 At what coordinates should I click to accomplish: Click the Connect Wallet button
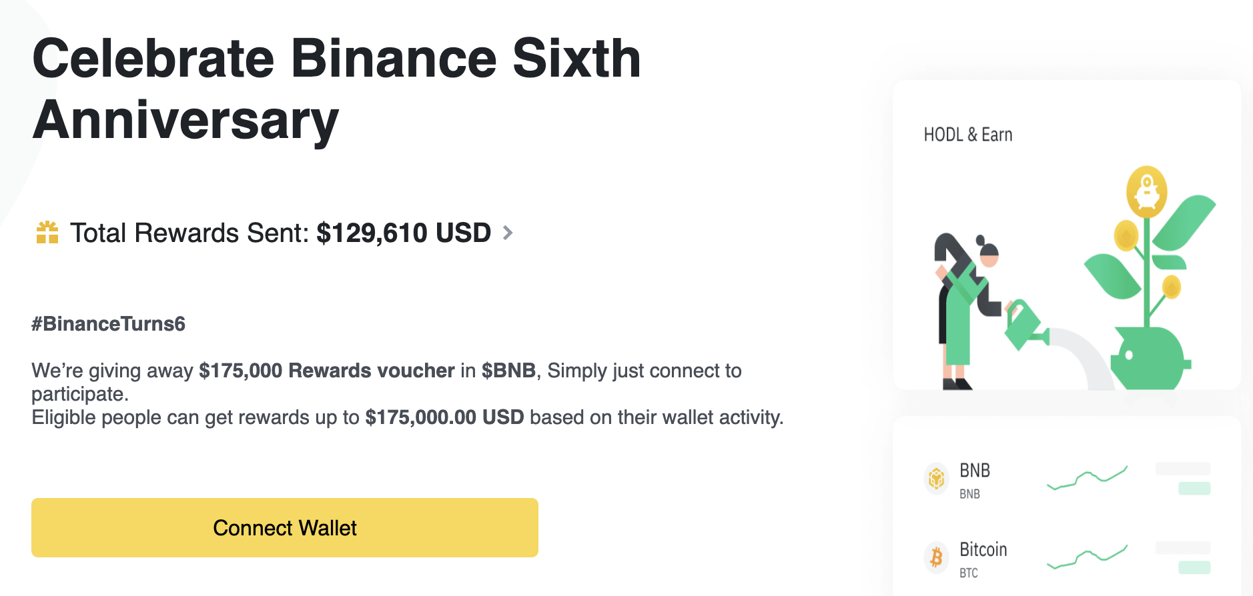(x=285, y=527)
